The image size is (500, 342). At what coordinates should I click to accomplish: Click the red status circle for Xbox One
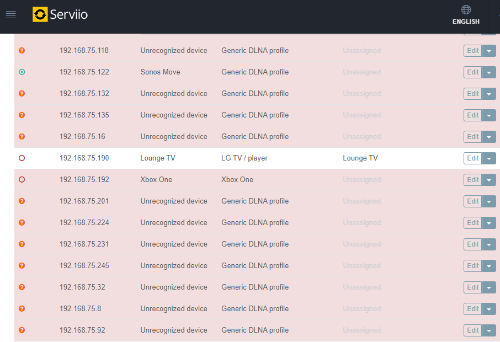click(x=22, y=179)
